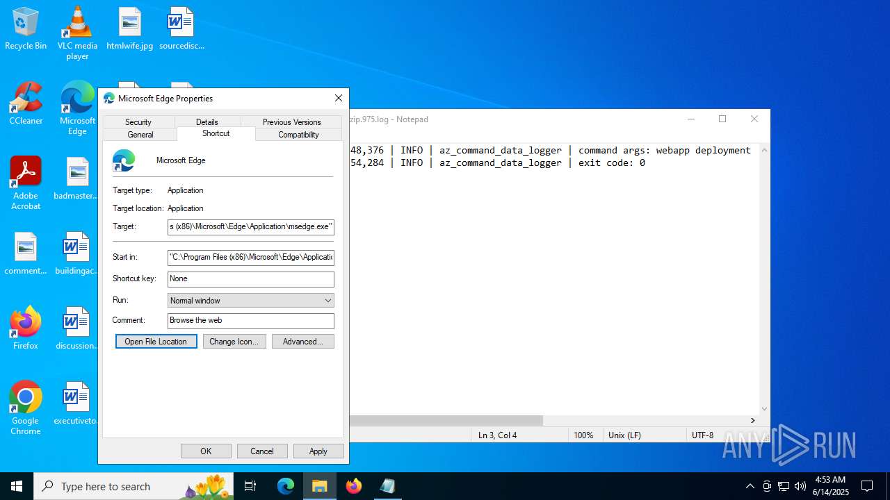
Task: Click the Start in input field
Action: 251,257
